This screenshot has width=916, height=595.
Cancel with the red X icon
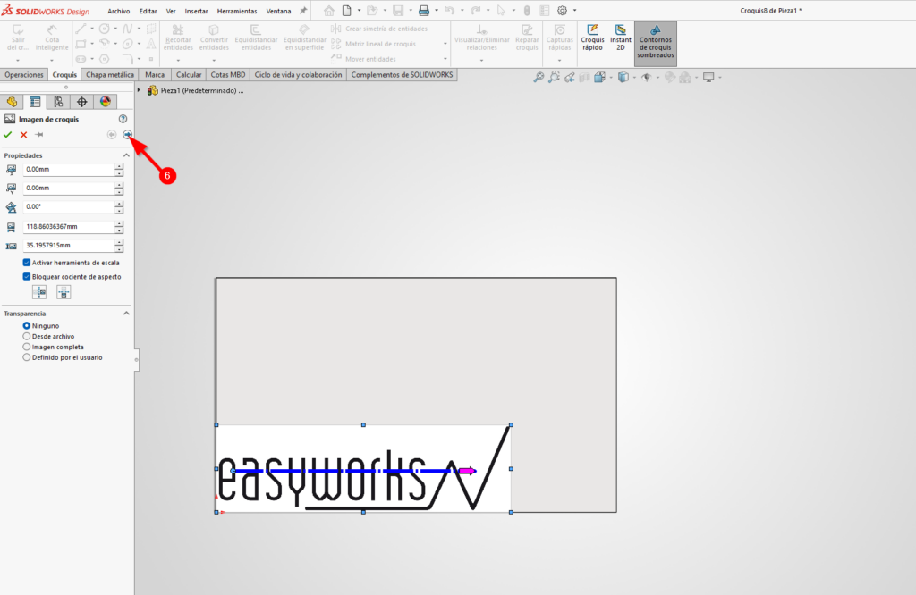click(x=23, y=135)
